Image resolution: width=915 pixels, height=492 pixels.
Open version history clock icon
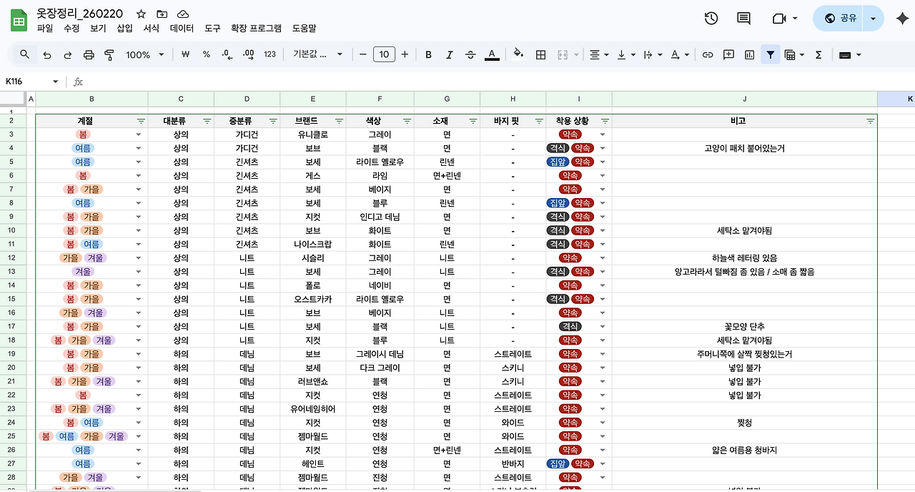click(711, 19)
